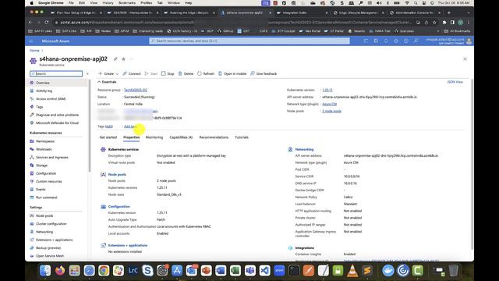The height and width of the screenshot is (281, 499).
Task: Open Azure portal settings gear
Action: pos(396,41)
